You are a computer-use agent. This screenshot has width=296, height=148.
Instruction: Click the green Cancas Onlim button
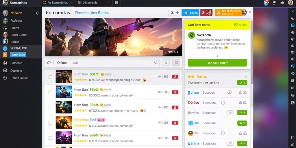click(x=217, y=63)
